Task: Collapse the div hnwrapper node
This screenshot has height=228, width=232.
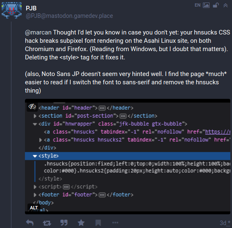Action: coord(35,124)
